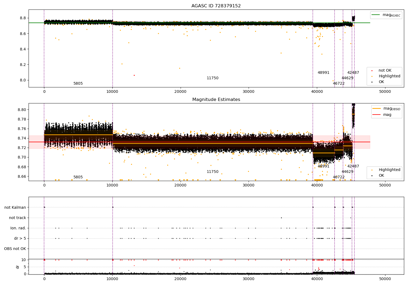The width and height of the screenshot is (408, 285).
Task: Click OBSID label 44629 in top plot
Action: coord(347,78)
